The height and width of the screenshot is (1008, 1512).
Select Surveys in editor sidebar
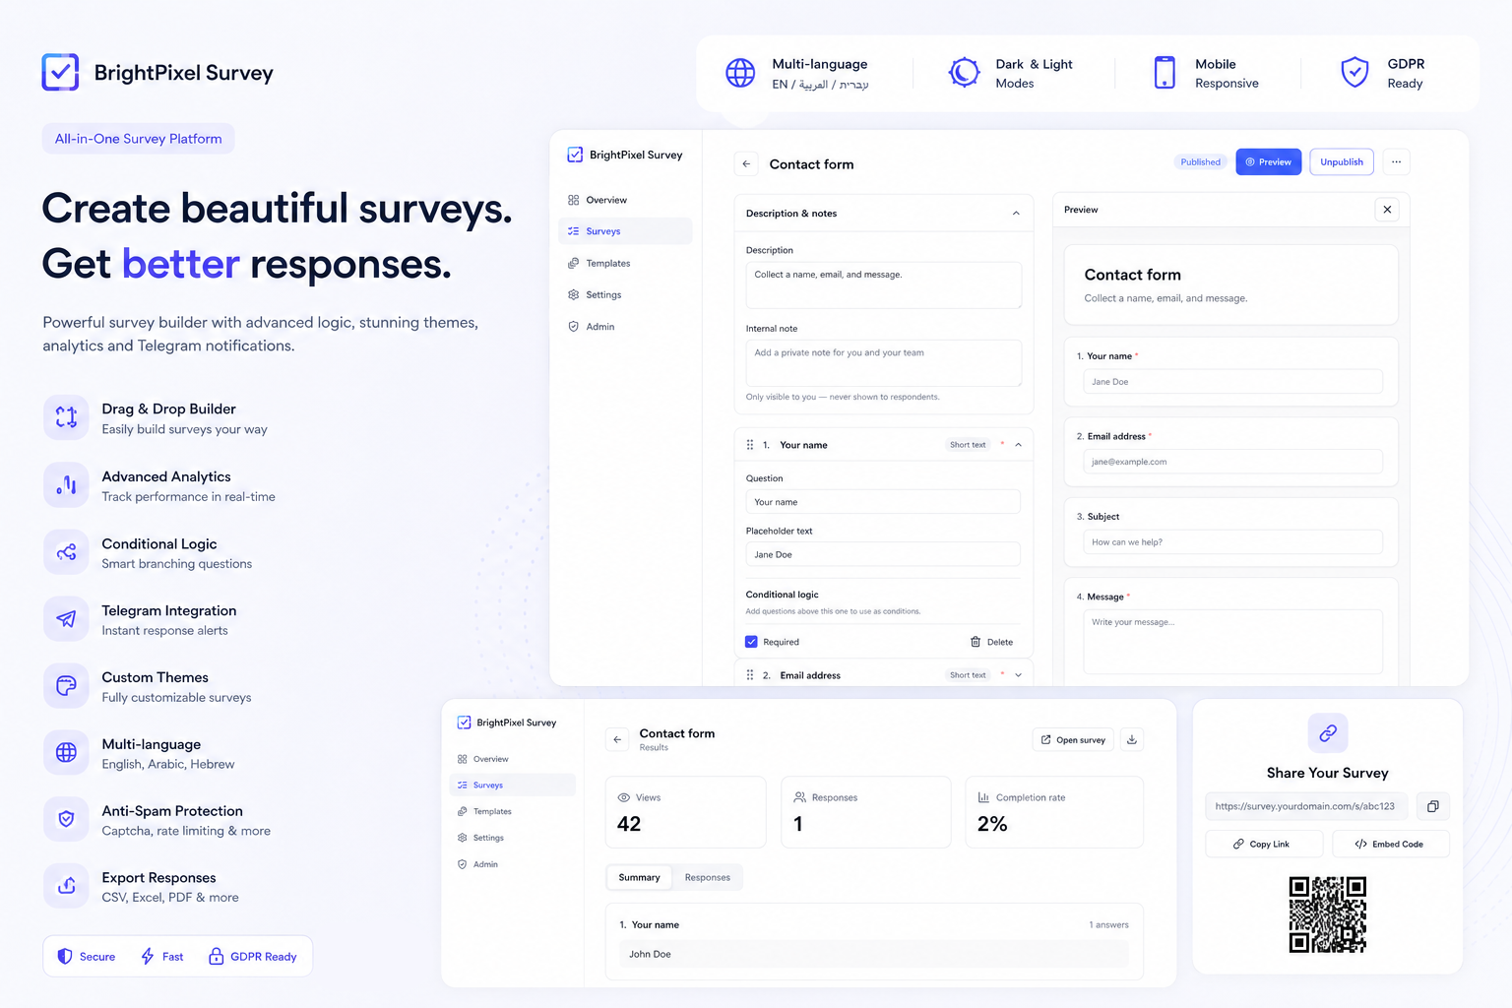(x=625, y=231)
